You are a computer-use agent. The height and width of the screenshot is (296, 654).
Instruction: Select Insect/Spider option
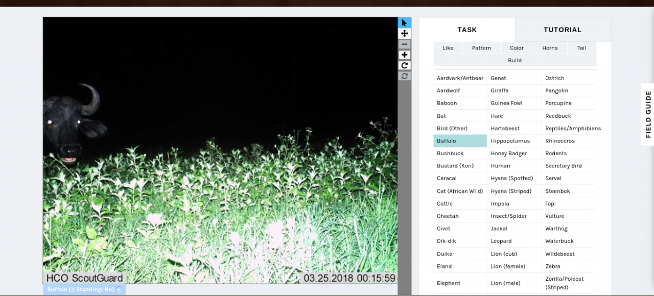coord(514,216)
